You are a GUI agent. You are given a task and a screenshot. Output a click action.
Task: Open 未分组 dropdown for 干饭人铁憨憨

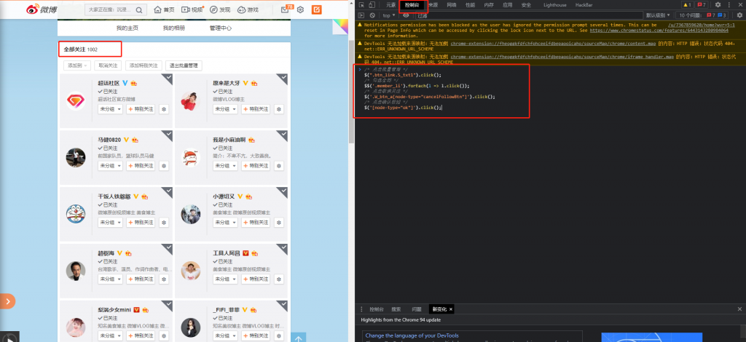(x=111, y=223)
